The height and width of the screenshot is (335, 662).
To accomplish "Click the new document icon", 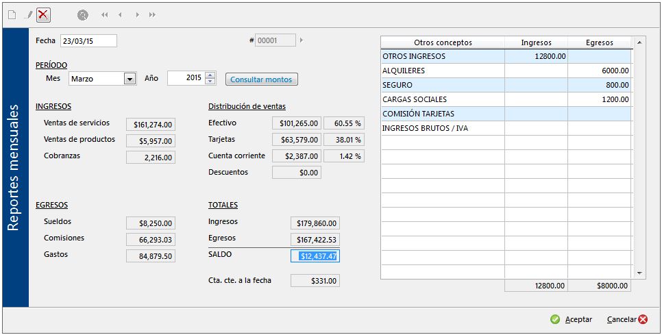I will [x=11, y=14].
